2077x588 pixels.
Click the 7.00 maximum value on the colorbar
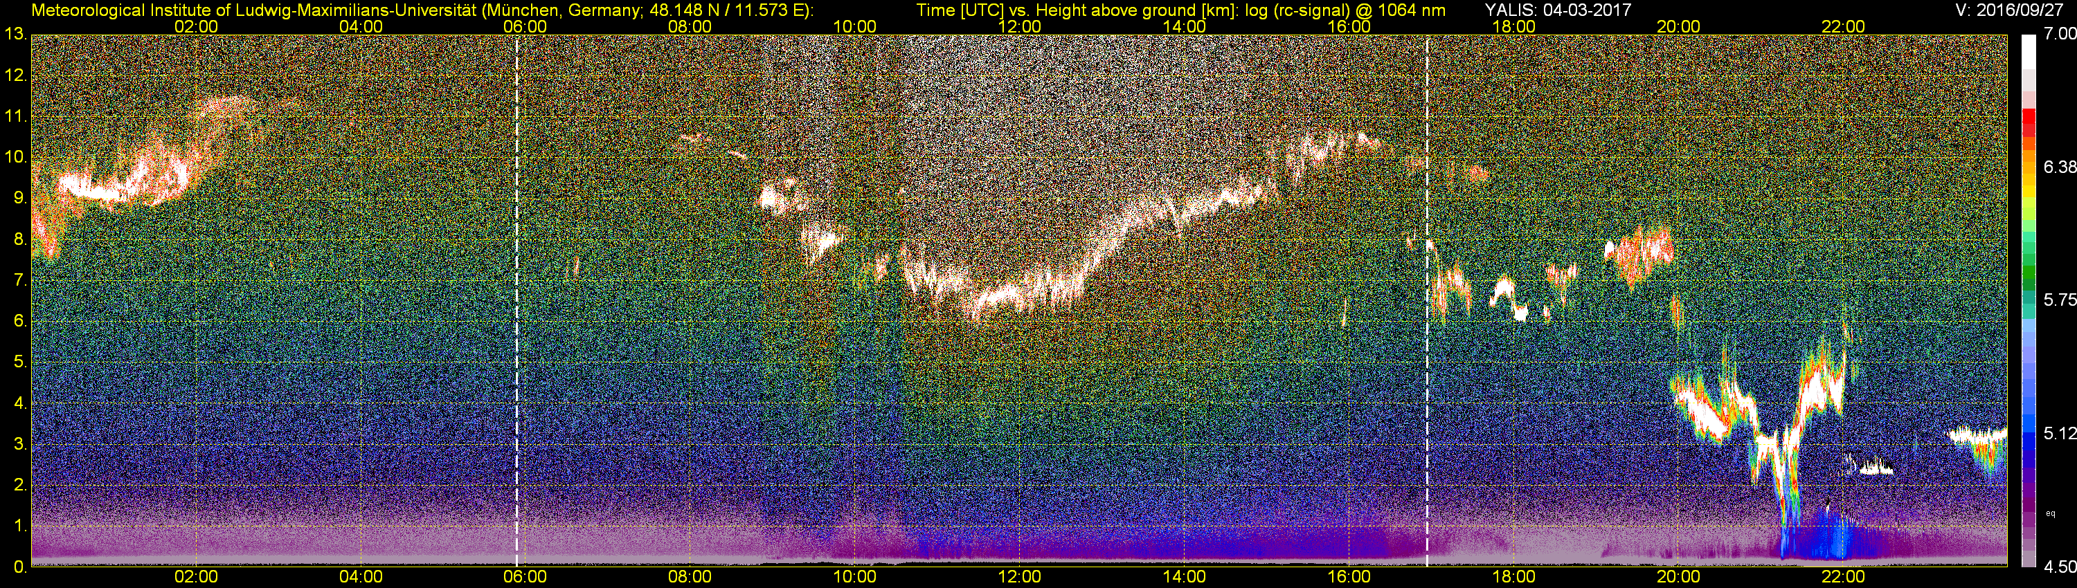[x=2059, y=34]
